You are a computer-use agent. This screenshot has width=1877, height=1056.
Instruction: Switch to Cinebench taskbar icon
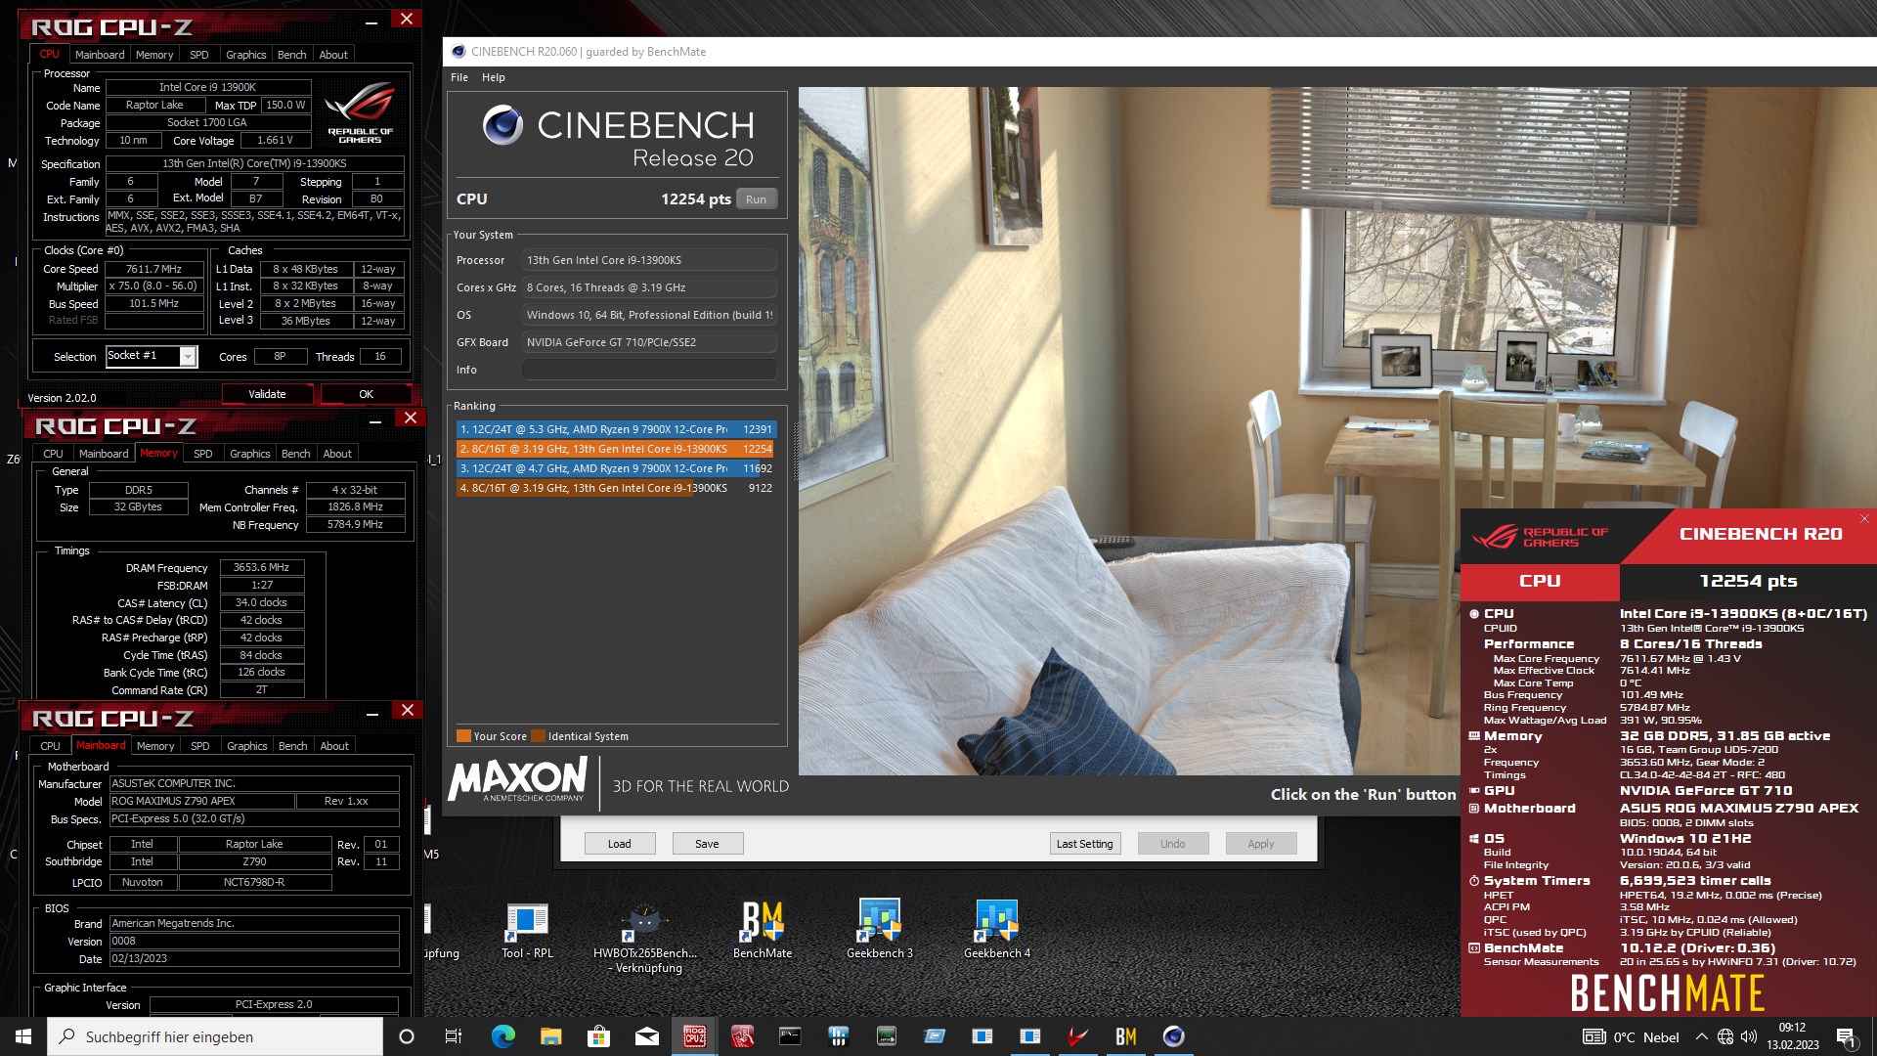(1173, 1036)
